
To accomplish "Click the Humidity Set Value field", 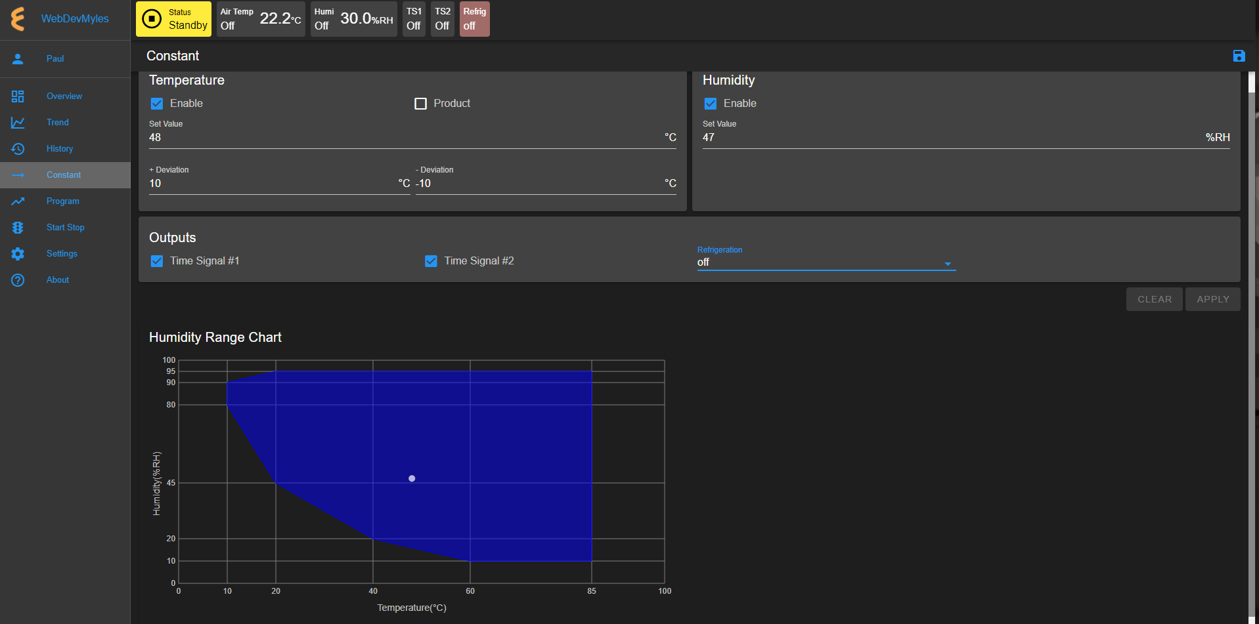I will click(966, 138).
